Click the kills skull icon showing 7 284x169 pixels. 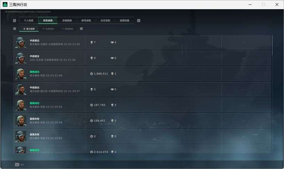pyautogui.click(x=91, y=42)
